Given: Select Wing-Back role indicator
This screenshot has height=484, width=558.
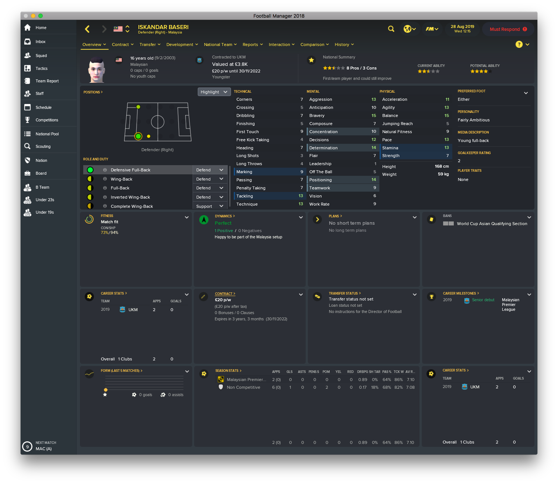Looking at the screenshot, I should pyautogui.click(x=90, y=179).
